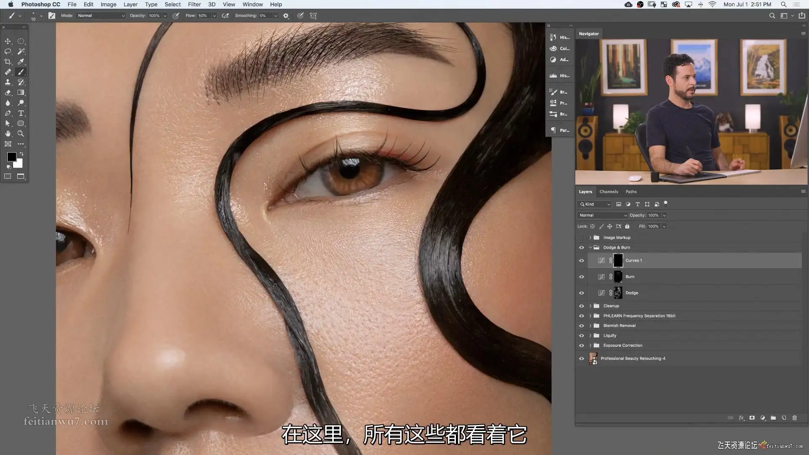Select the Crop tool
Screen dimensions: 809x455
(8, 62)
